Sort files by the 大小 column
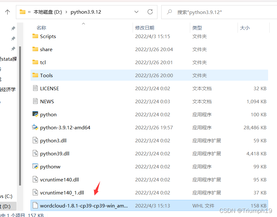 click(x=245, y=28)
